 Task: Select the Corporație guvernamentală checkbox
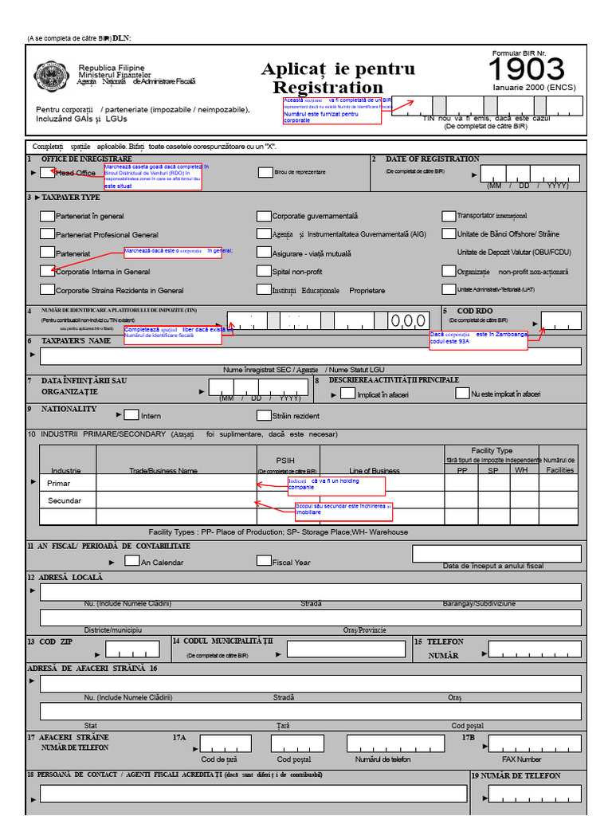pos(264,216)
